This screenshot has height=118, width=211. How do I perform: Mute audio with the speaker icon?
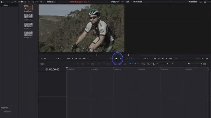[x=189, y=64]
